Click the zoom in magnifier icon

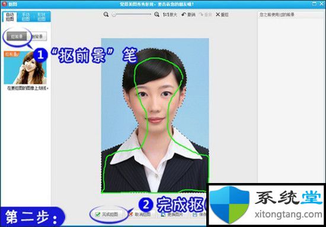click(x=156, y=14)
